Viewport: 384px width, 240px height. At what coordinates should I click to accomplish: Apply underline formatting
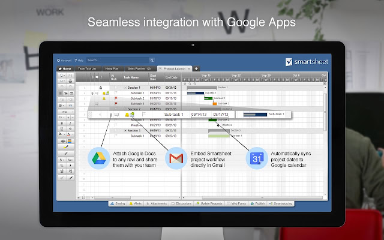(x=62, y=129)
